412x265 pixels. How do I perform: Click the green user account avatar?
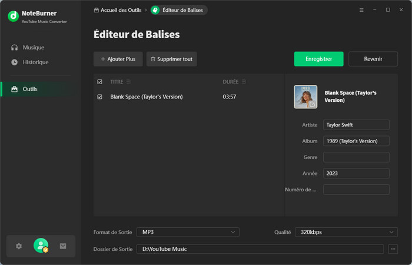point(41,246)
